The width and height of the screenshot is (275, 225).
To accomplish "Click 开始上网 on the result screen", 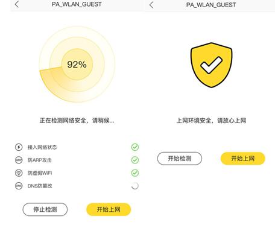I will pos(243,159).
